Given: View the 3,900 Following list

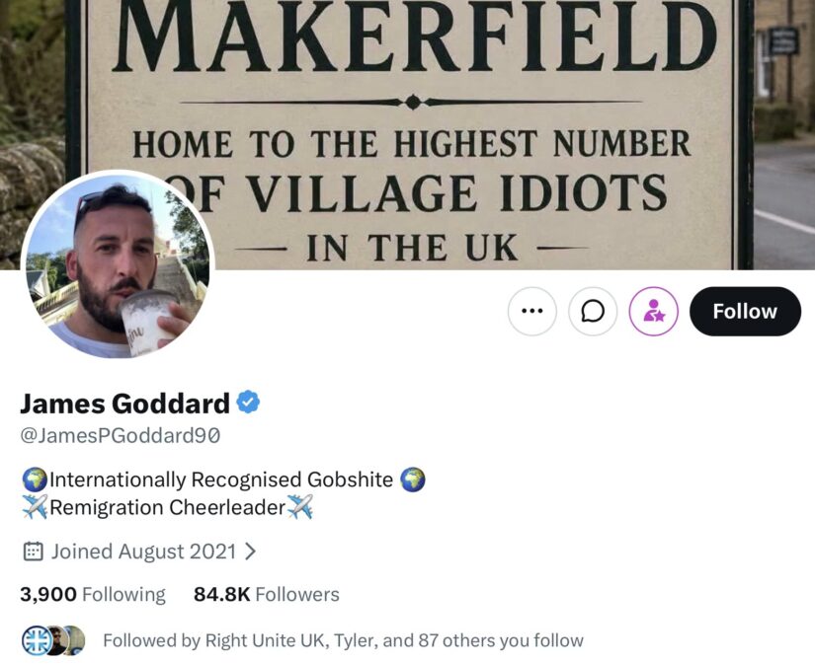Looking at the screenshot, I should click(93, 594).
